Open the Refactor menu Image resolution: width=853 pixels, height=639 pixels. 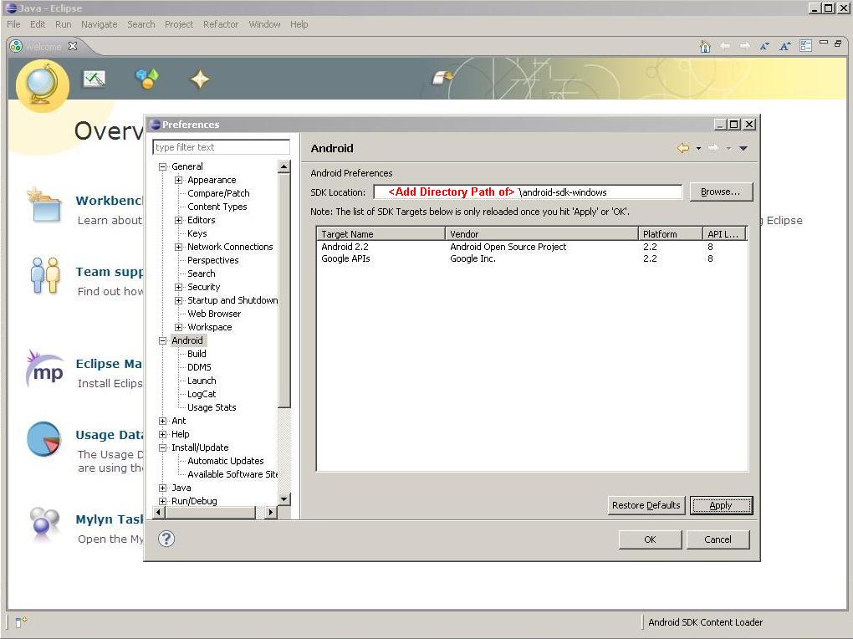point(221,24)
